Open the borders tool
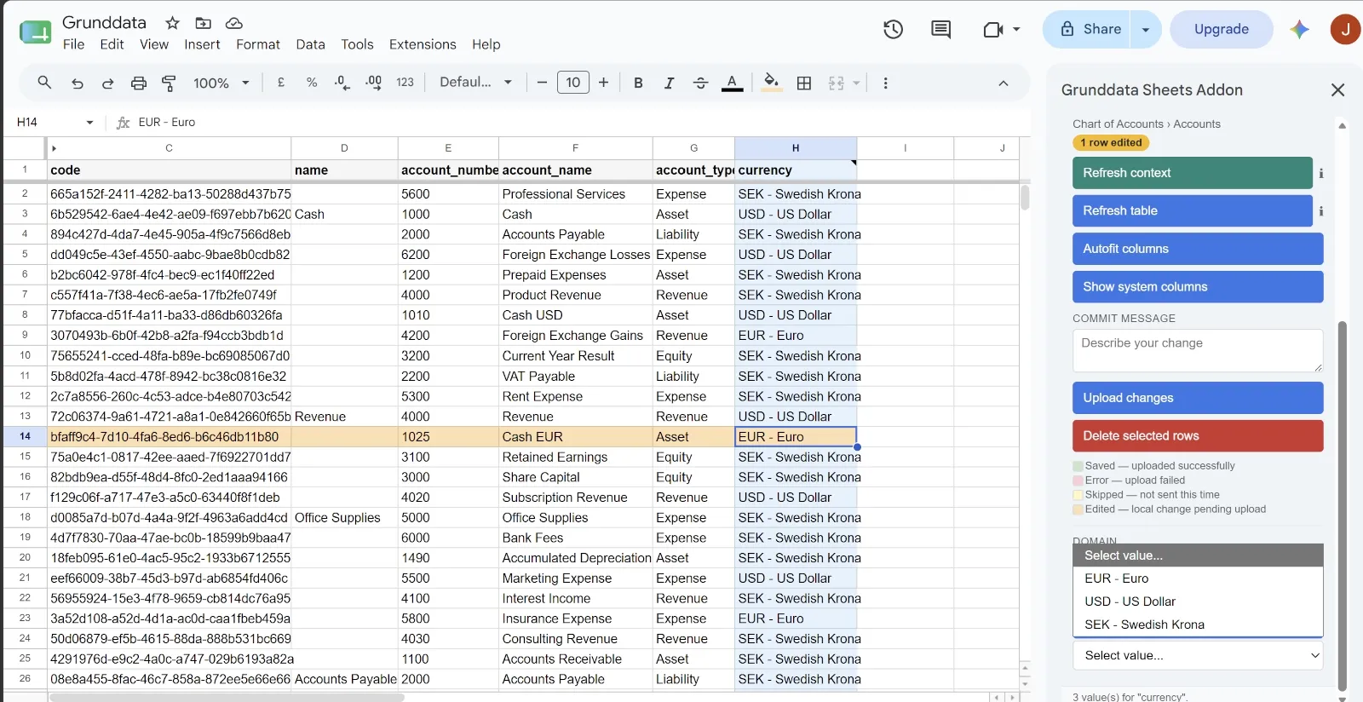The image size is (1363, 702). click(804, 83)
